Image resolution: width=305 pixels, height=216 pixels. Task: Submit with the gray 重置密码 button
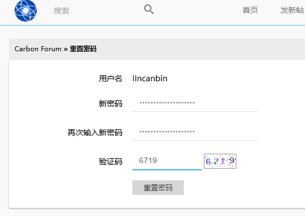158,188
